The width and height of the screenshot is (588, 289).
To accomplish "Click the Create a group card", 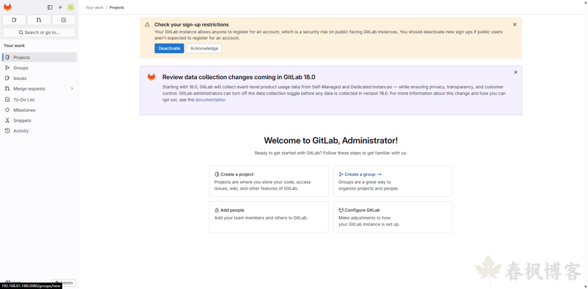I will tap(393, 181).
